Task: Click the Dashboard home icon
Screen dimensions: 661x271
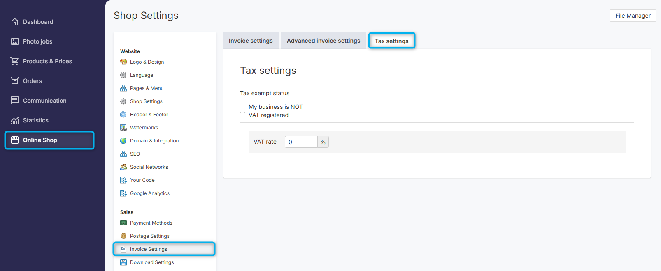Action: [15, 22]
